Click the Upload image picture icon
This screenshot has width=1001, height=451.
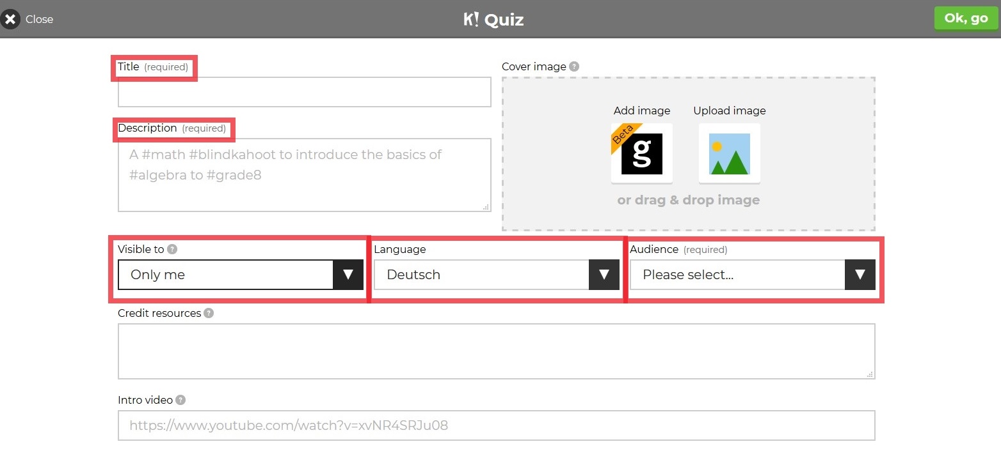(729, 153)
